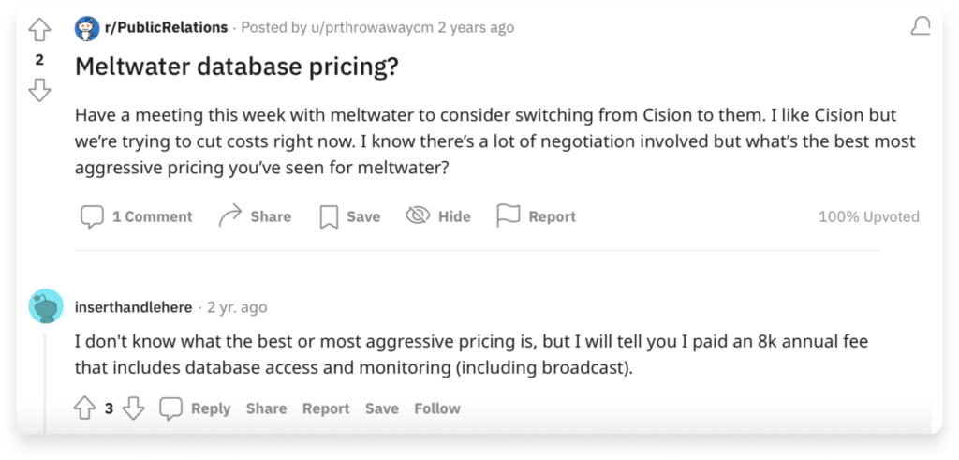Click the bookmark save icon on post
959x460 pixels.
tap(329, 216)
